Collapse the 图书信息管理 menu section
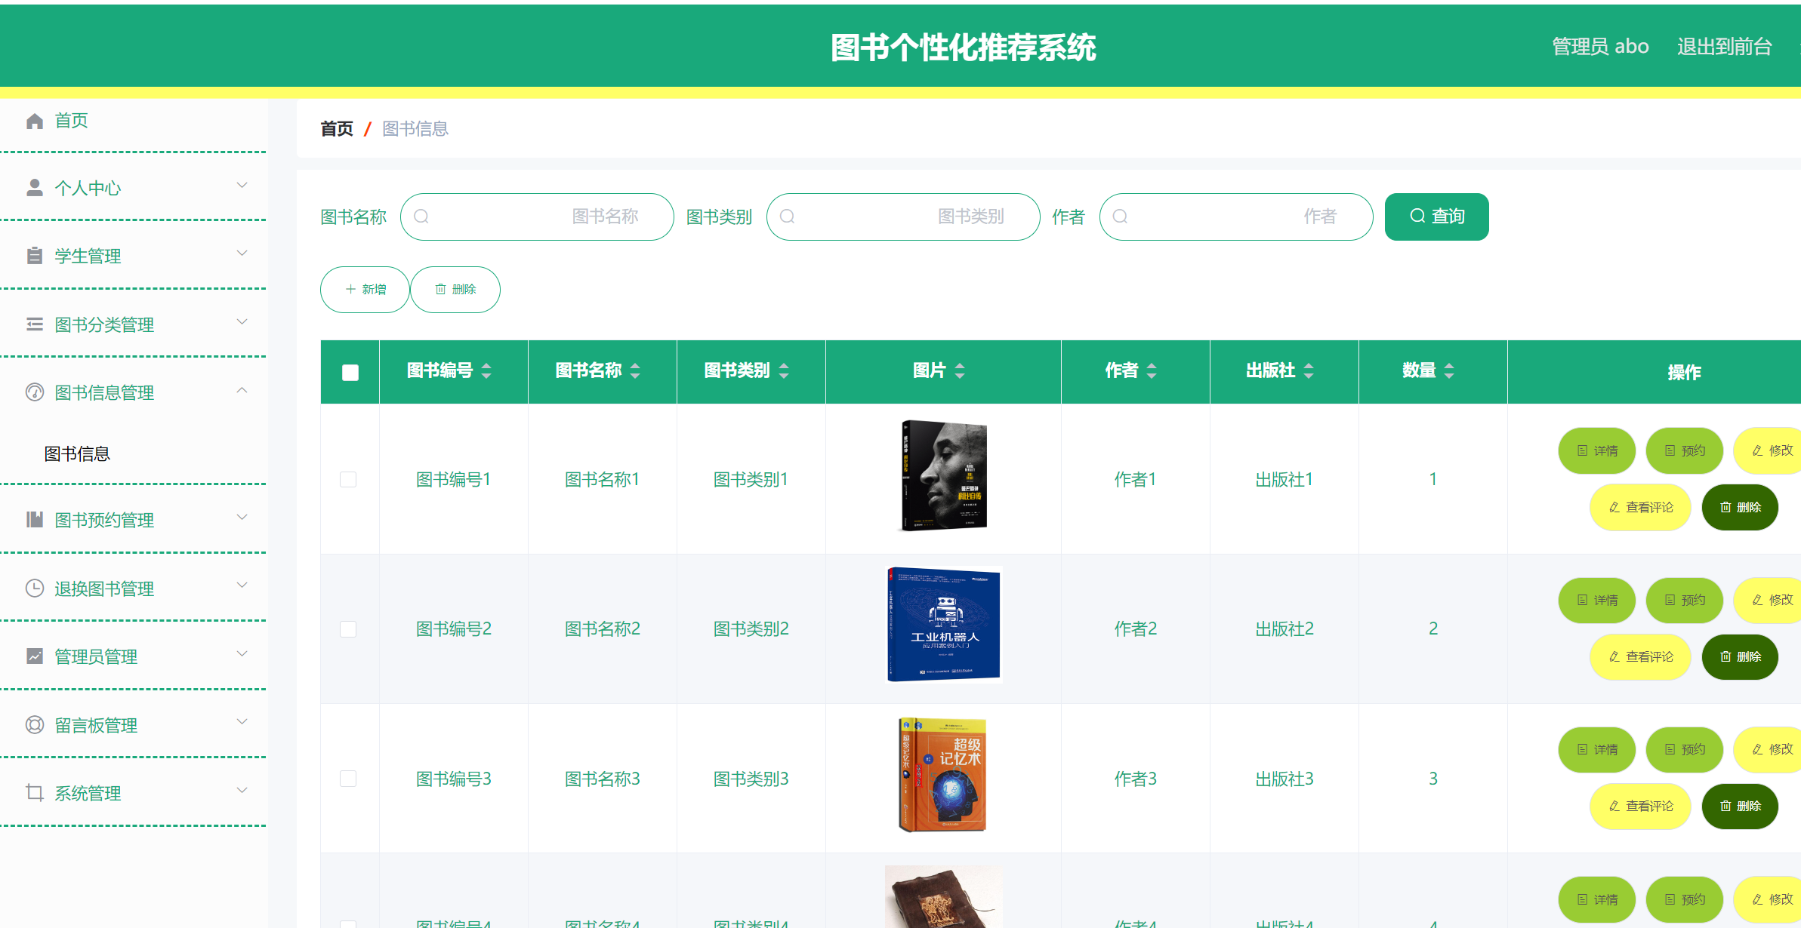 (242, 390)
